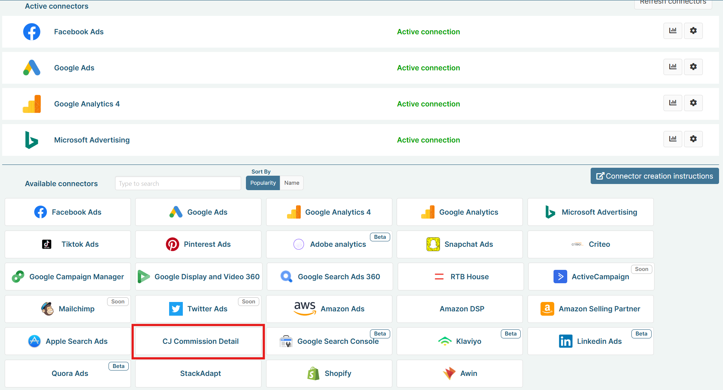Click the Snapchat Ads ghost icon
723x390 pixels.
point(433,244)
